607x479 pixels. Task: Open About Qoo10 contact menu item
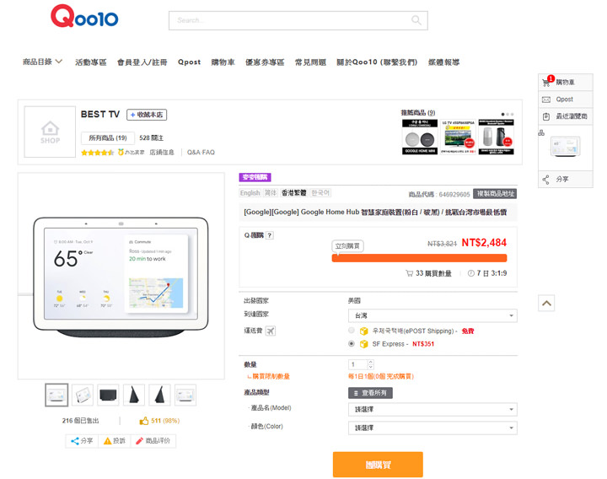377,62
